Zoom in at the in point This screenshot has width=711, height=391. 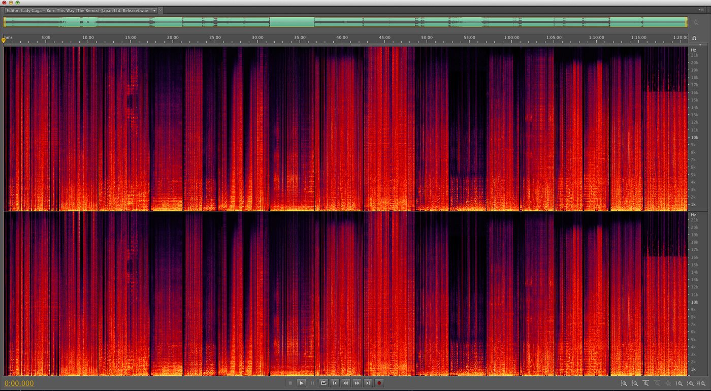(x=680, y=383)
